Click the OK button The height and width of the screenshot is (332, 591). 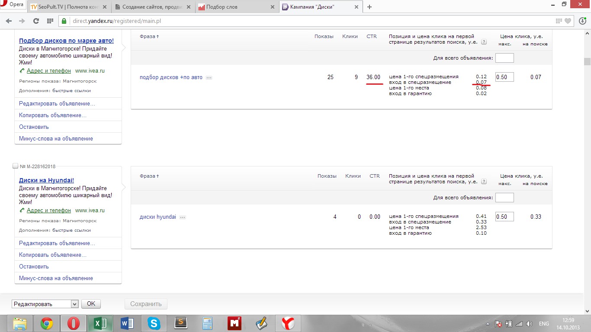coord(91,304)
